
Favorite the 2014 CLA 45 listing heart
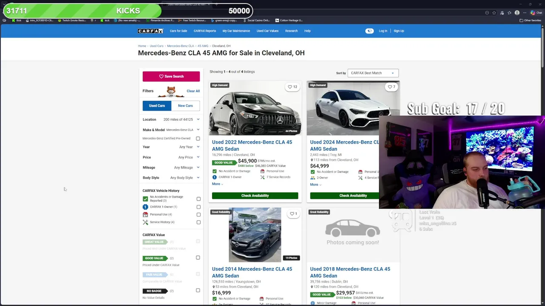[293, 214]
